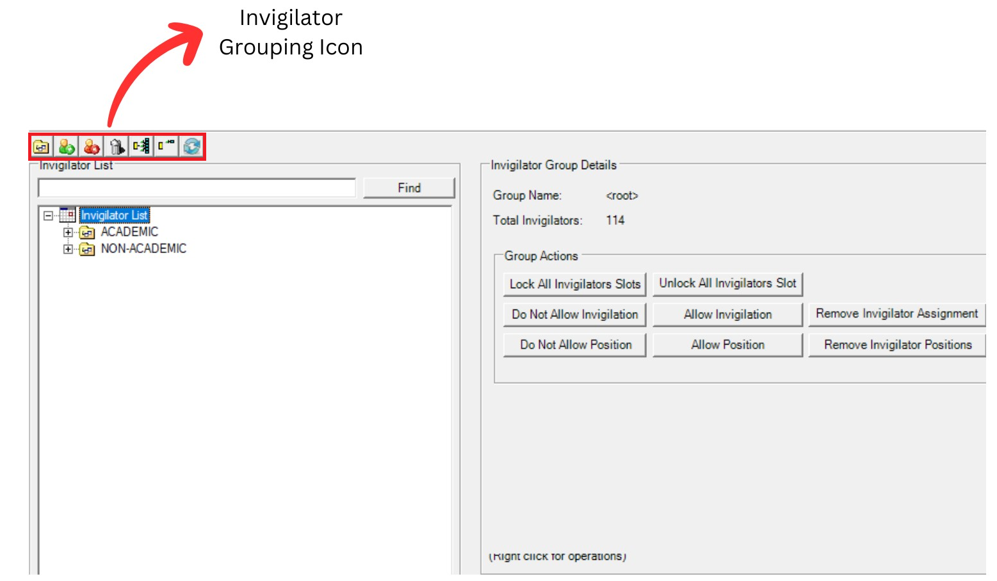Click Do Not Allow Invigilation button
Image resolution: width=997 pixels, height=581 pixels.
[574, 315]
